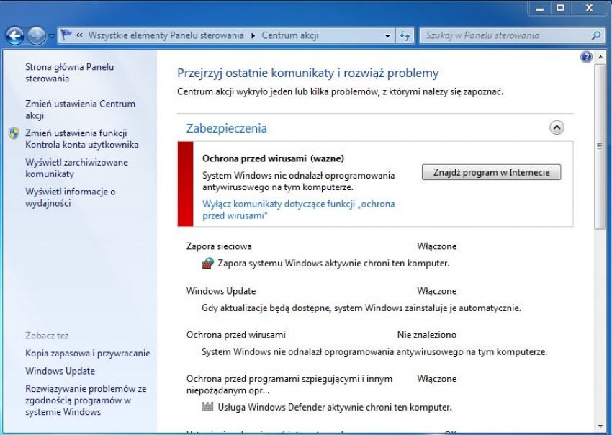Click the refresh button beside address bar

point(405,35)
